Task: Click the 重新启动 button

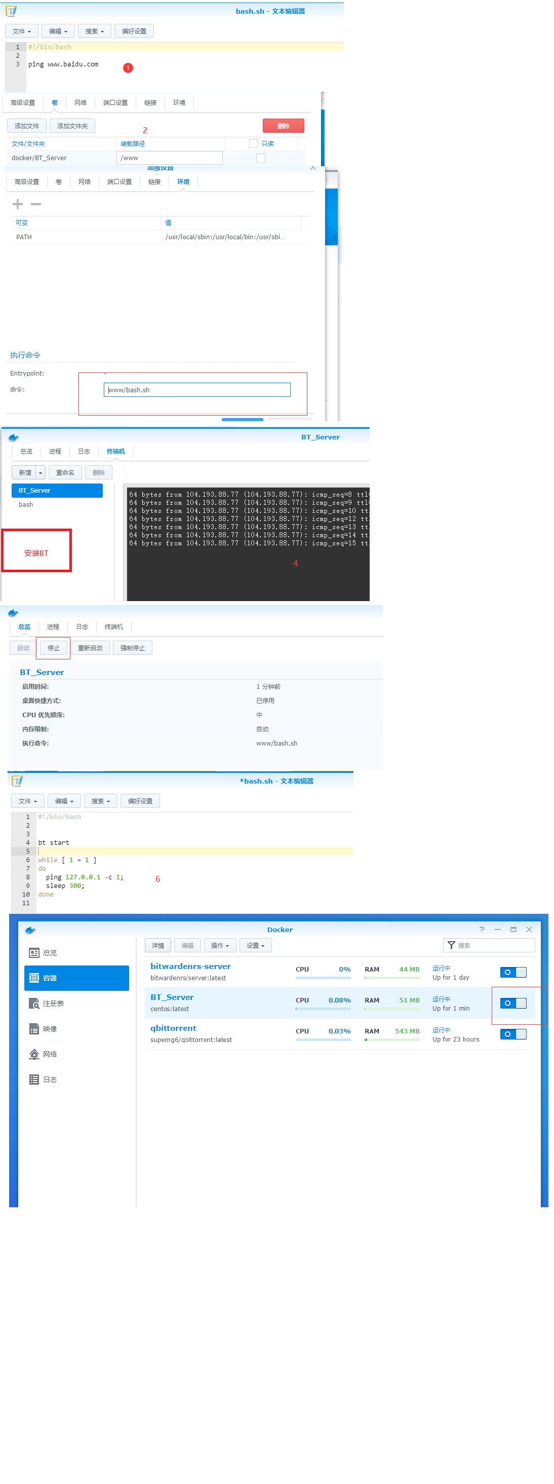Action: (91, 648)
